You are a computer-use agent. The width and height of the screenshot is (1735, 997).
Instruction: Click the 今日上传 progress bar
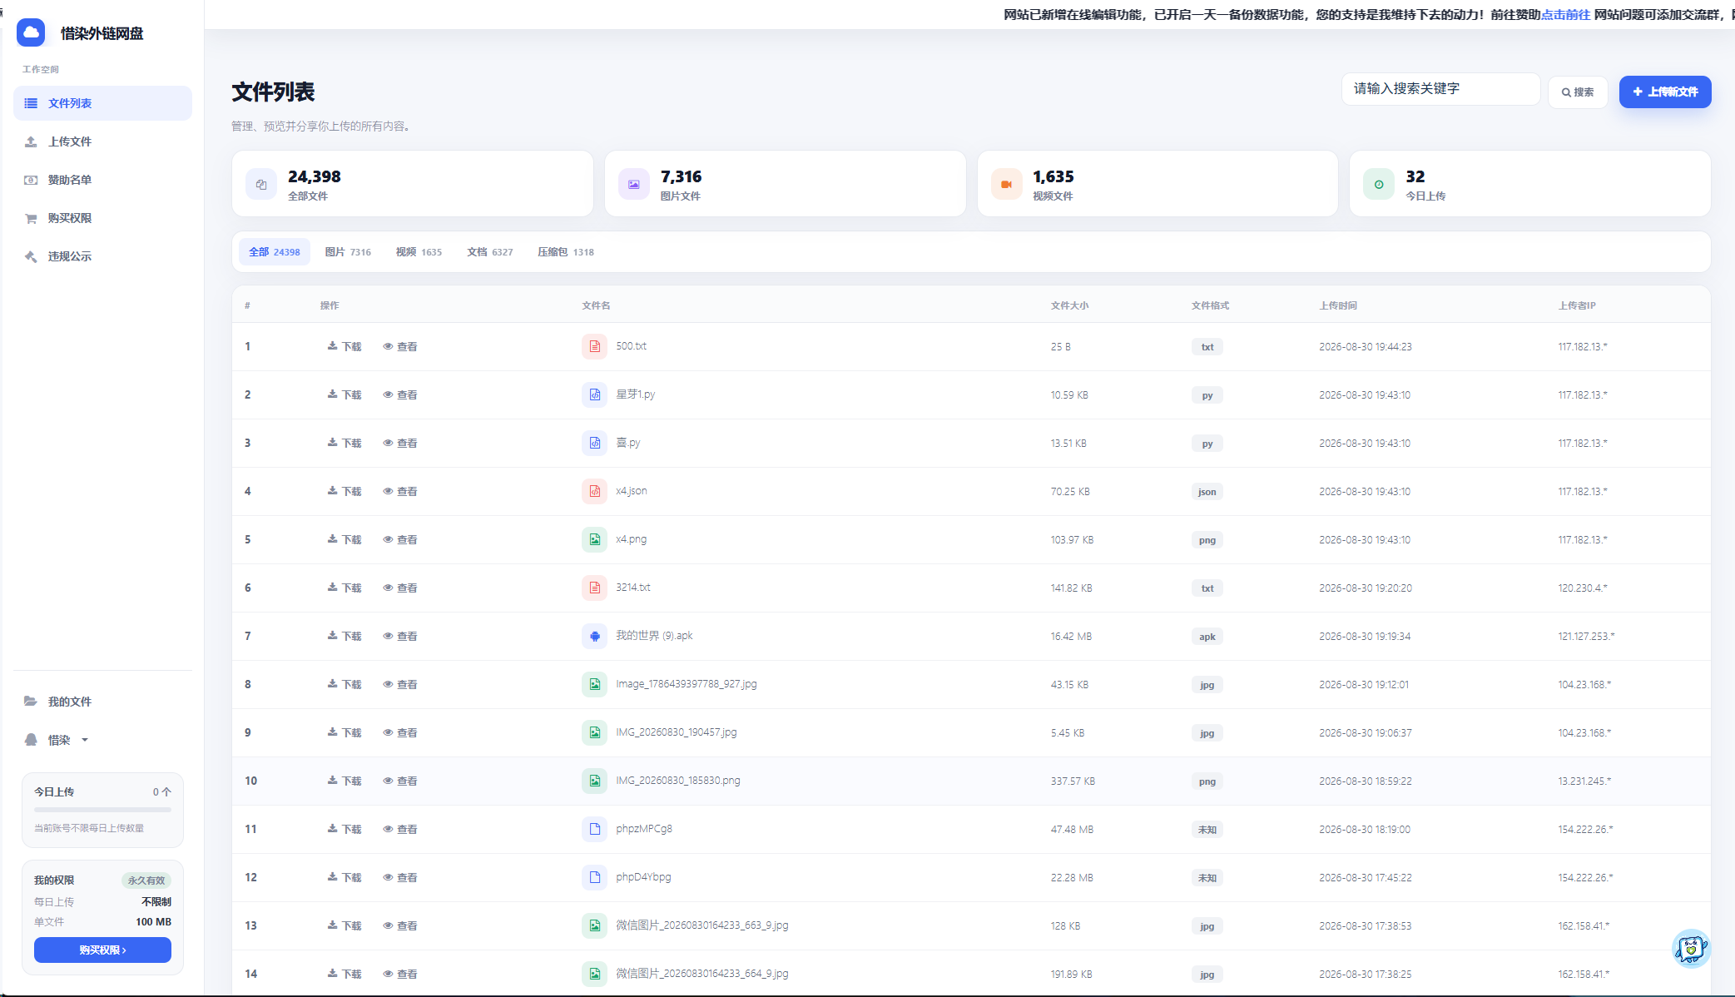(x=102, y=810)
